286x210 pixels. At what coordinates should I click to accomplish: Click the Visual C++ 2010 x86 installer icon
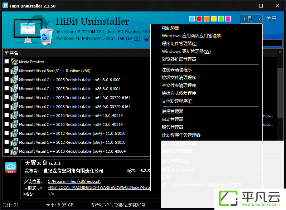tap(14, 124)
